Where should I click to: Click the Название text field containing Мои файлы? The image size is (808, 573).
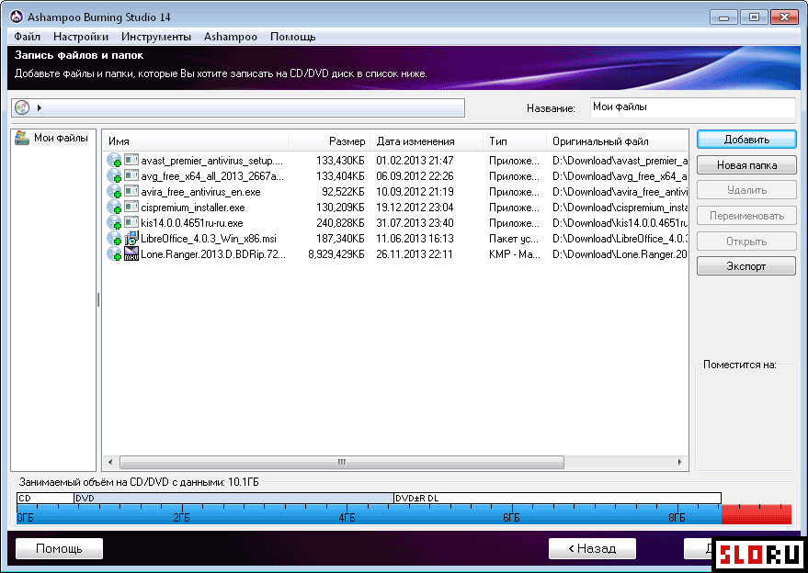click(692, 107)
